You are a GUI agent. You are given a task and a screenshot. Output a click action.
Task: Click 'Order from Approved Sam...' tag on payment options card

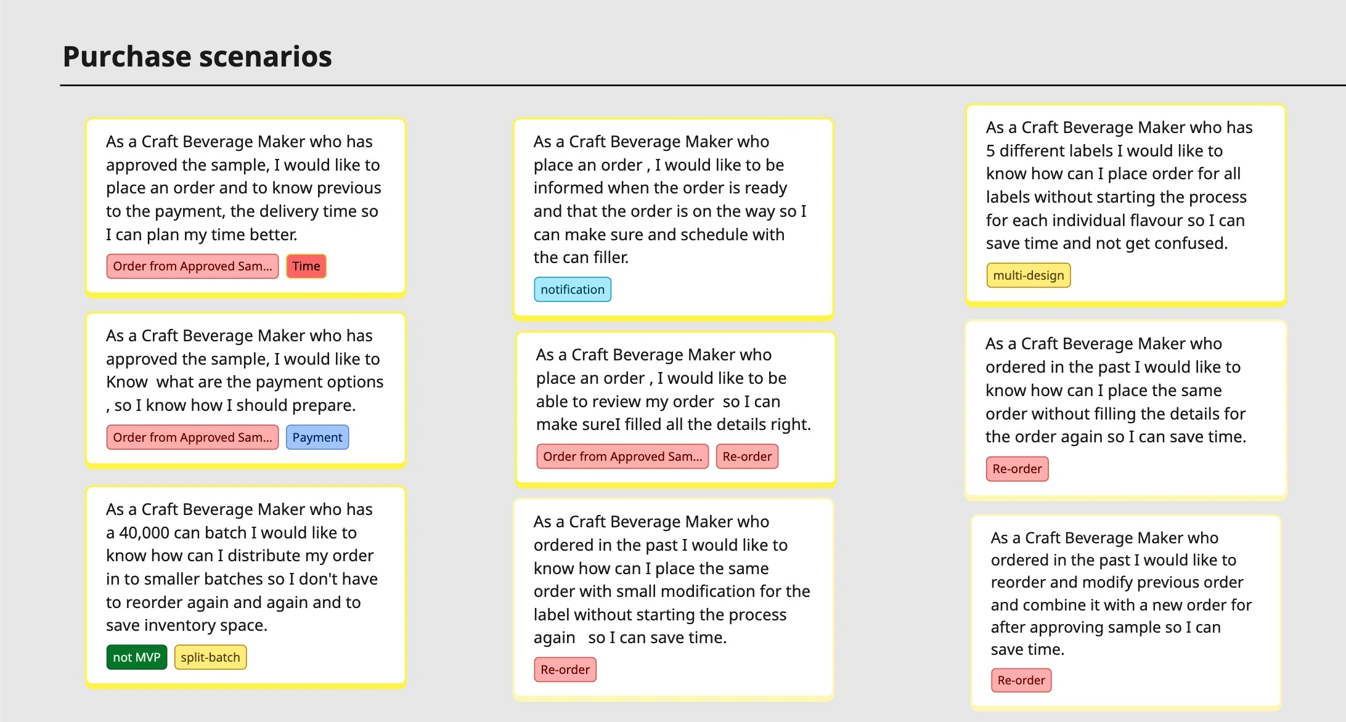[192, 437]
